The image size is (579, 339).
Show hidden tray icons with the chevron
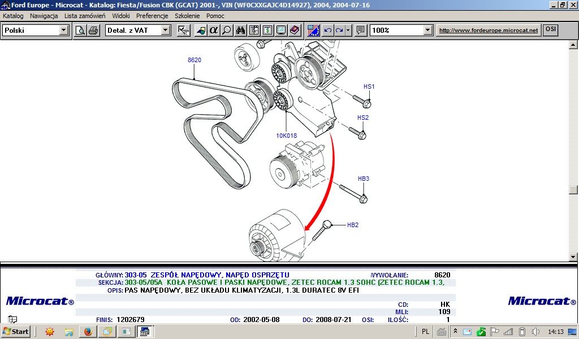pos(455,331)
